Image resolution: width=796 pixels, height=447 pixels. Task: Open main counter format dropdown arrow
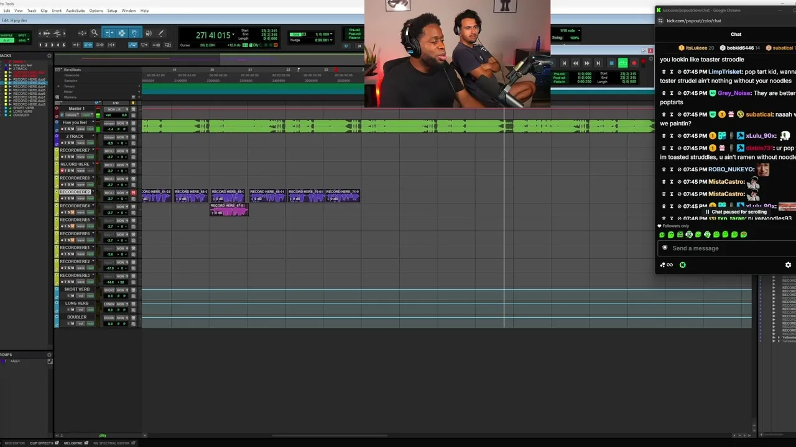[233, 34]
